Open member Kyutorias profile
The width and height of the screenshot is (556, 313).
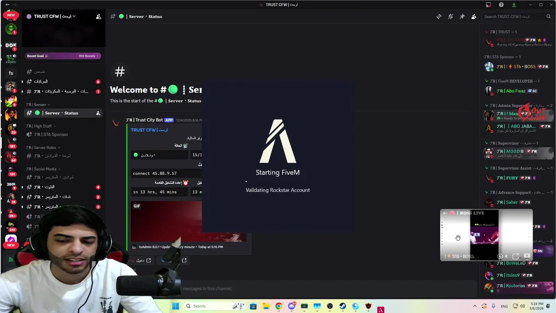point(518,287)
